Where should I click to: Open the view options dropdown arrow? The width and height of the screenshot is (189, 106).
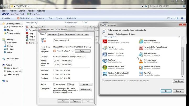click(x=172, y=18)
